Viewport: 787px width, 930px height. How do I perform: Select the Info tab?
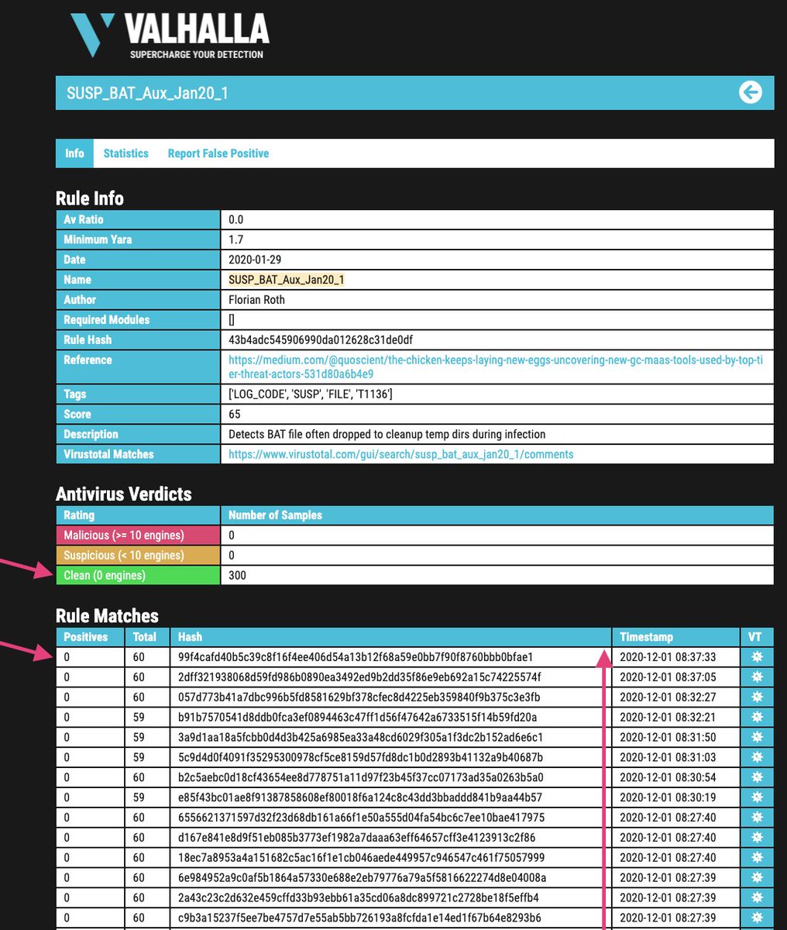tap(74, 153)
